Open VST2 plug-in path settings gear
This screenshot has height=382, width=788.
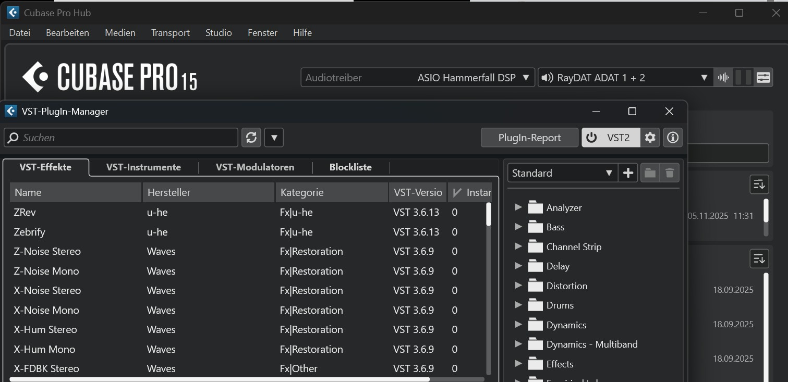click(x=650, y=138)
